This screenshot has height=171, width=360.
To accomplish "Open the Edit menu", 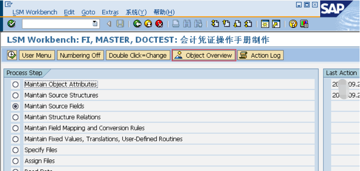I will point(69,12).
